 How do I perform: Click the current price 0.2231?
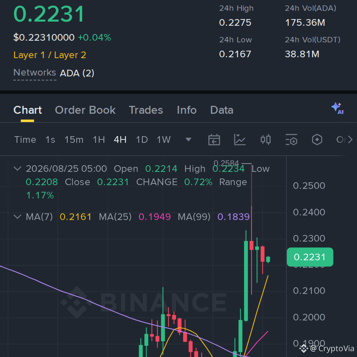pyautogui.click(x=49, y=14)
